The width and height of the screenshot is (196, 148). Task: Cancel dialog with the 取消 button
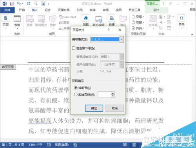pos(114,108)
